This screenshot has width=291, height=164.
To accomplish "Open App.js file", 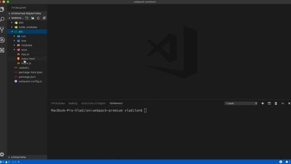I will click(x=27, y=54).
